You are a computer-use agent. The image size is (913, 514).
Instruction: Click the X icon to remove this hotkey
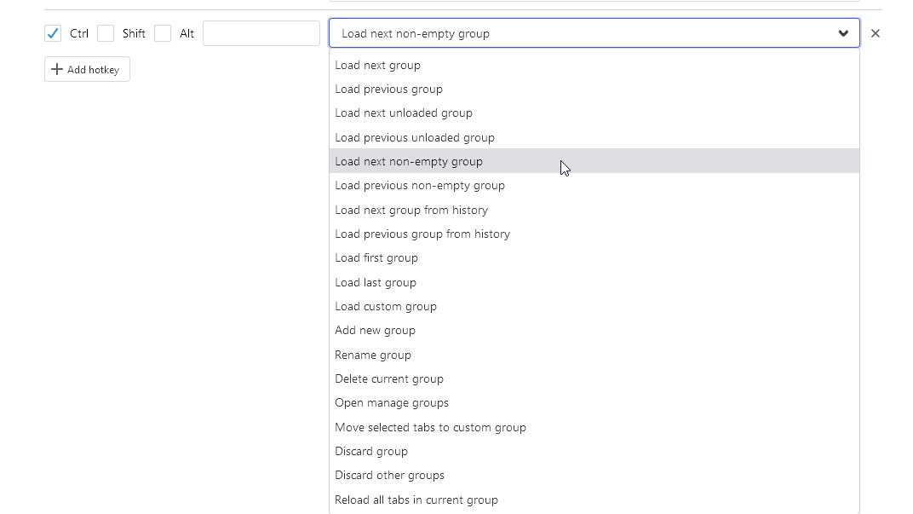coord(876,33)
